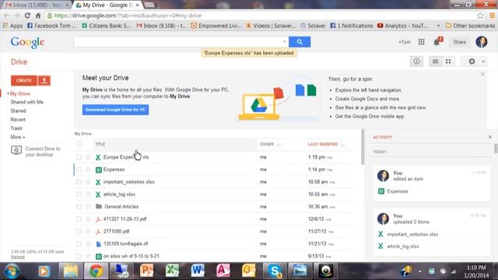Click the red Create button
The width and height of the screenshot is (498, 280).
click(24, 81)
